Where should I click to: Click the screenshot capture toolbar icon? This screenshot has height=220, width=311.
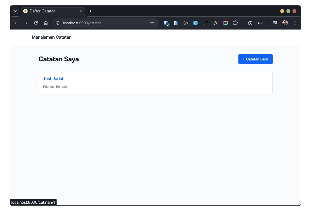[x=250, y=23]
